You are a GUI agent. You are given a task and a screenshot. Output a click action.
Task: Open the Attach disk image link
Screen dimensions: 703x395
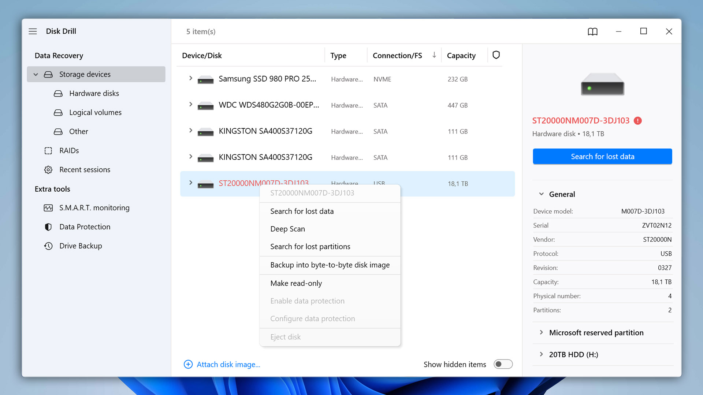tap(228, 364)
